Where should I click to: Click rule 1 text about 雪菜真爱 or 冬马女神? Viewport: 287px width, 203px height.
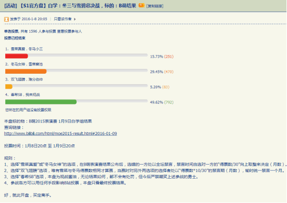pyautogui.click(x=145, y=165)
